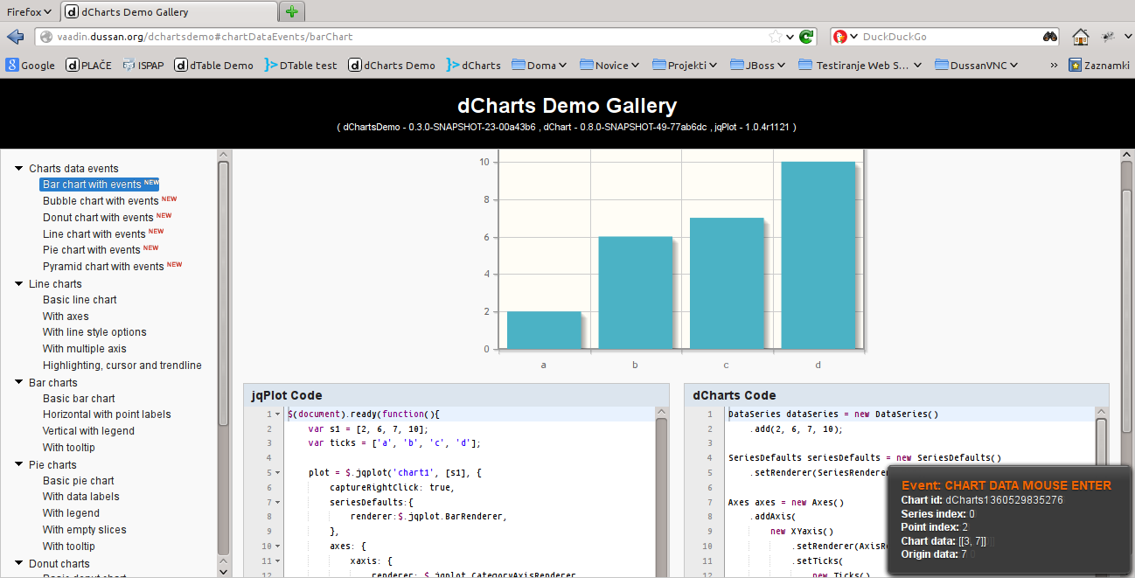
Task: Open Horizontal with point labels demo
Action: pos(107,414)
